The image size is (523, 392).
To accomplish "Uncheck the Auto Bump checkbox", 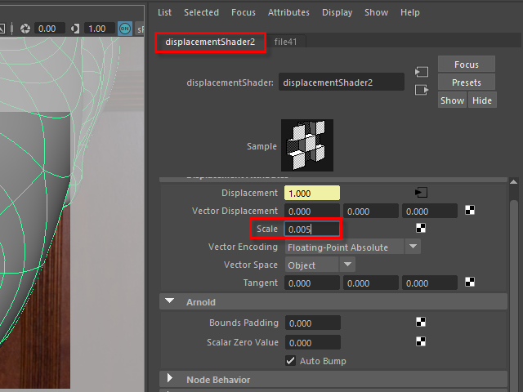I will (290, 360).
